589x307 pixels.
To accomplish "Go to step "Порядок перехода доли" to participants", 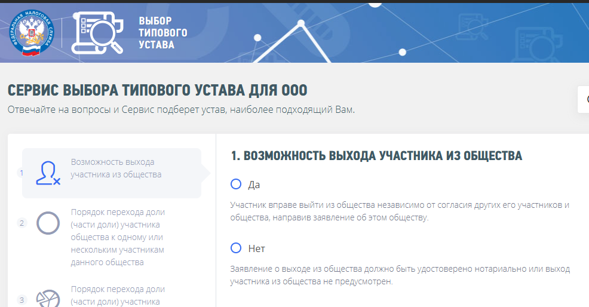I will tap(118, 237).
